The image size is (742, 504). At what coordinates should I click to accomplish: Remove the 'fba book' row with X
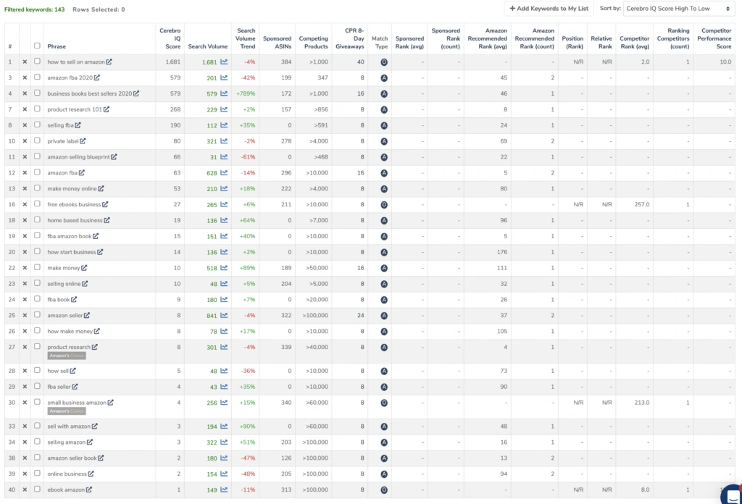pos(25,300)
